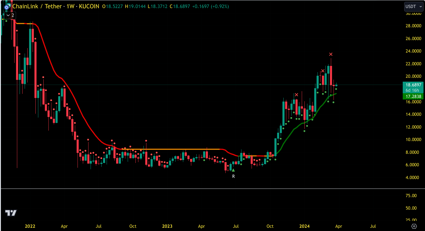Click the 50.00 label on the lower pane scale
This screenshot has height=231, width=425.
(411, 208)
